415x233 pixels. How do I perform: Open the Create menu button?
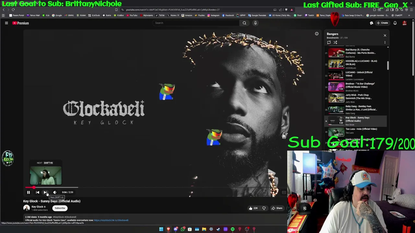[x=382, y=23]
